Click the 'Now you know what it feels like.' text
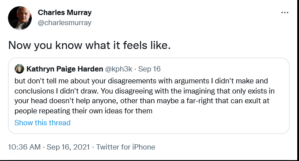The height and width of the screenshot is (161, 299). click(x=89, y=45)
